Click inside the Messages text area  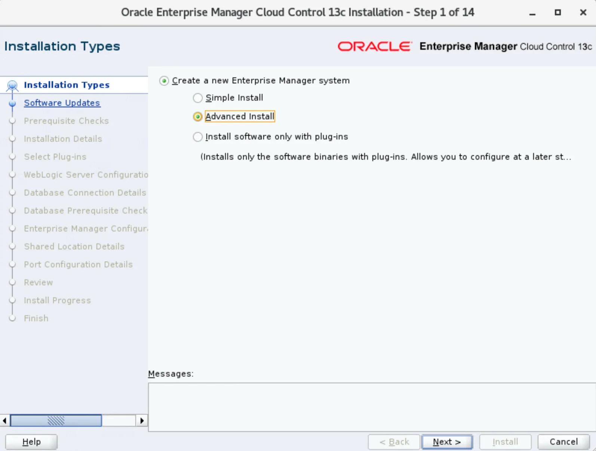[x=372, y=407]
